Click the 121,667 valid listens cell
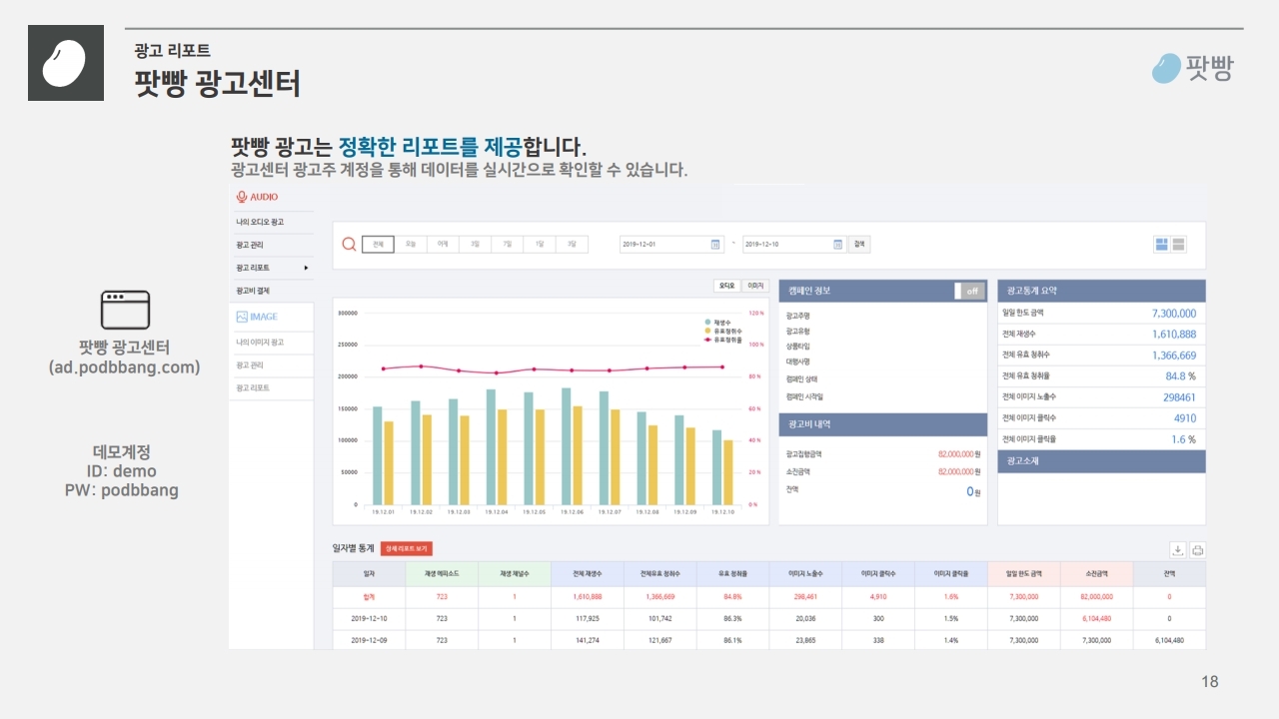1279x719 pixels. [659, 640]
